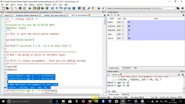Browse editor tabs icon left of temp.py
185x104 pixels.
[x=1, y=15]
